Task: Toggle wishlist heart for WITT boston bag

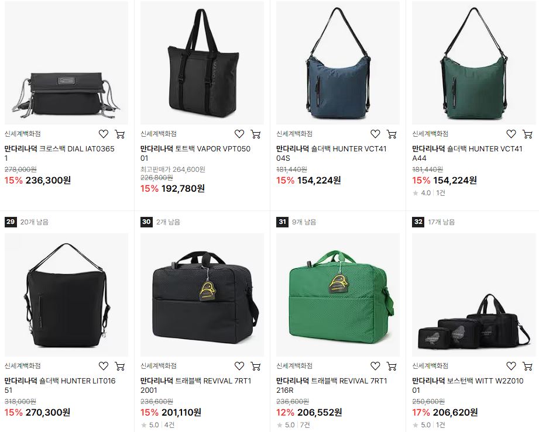Action: (511, 366)
